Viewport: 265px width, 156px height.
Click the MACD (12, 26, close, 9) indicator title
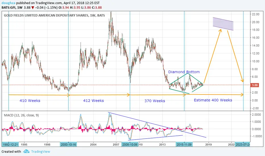(x=21, y=115)
